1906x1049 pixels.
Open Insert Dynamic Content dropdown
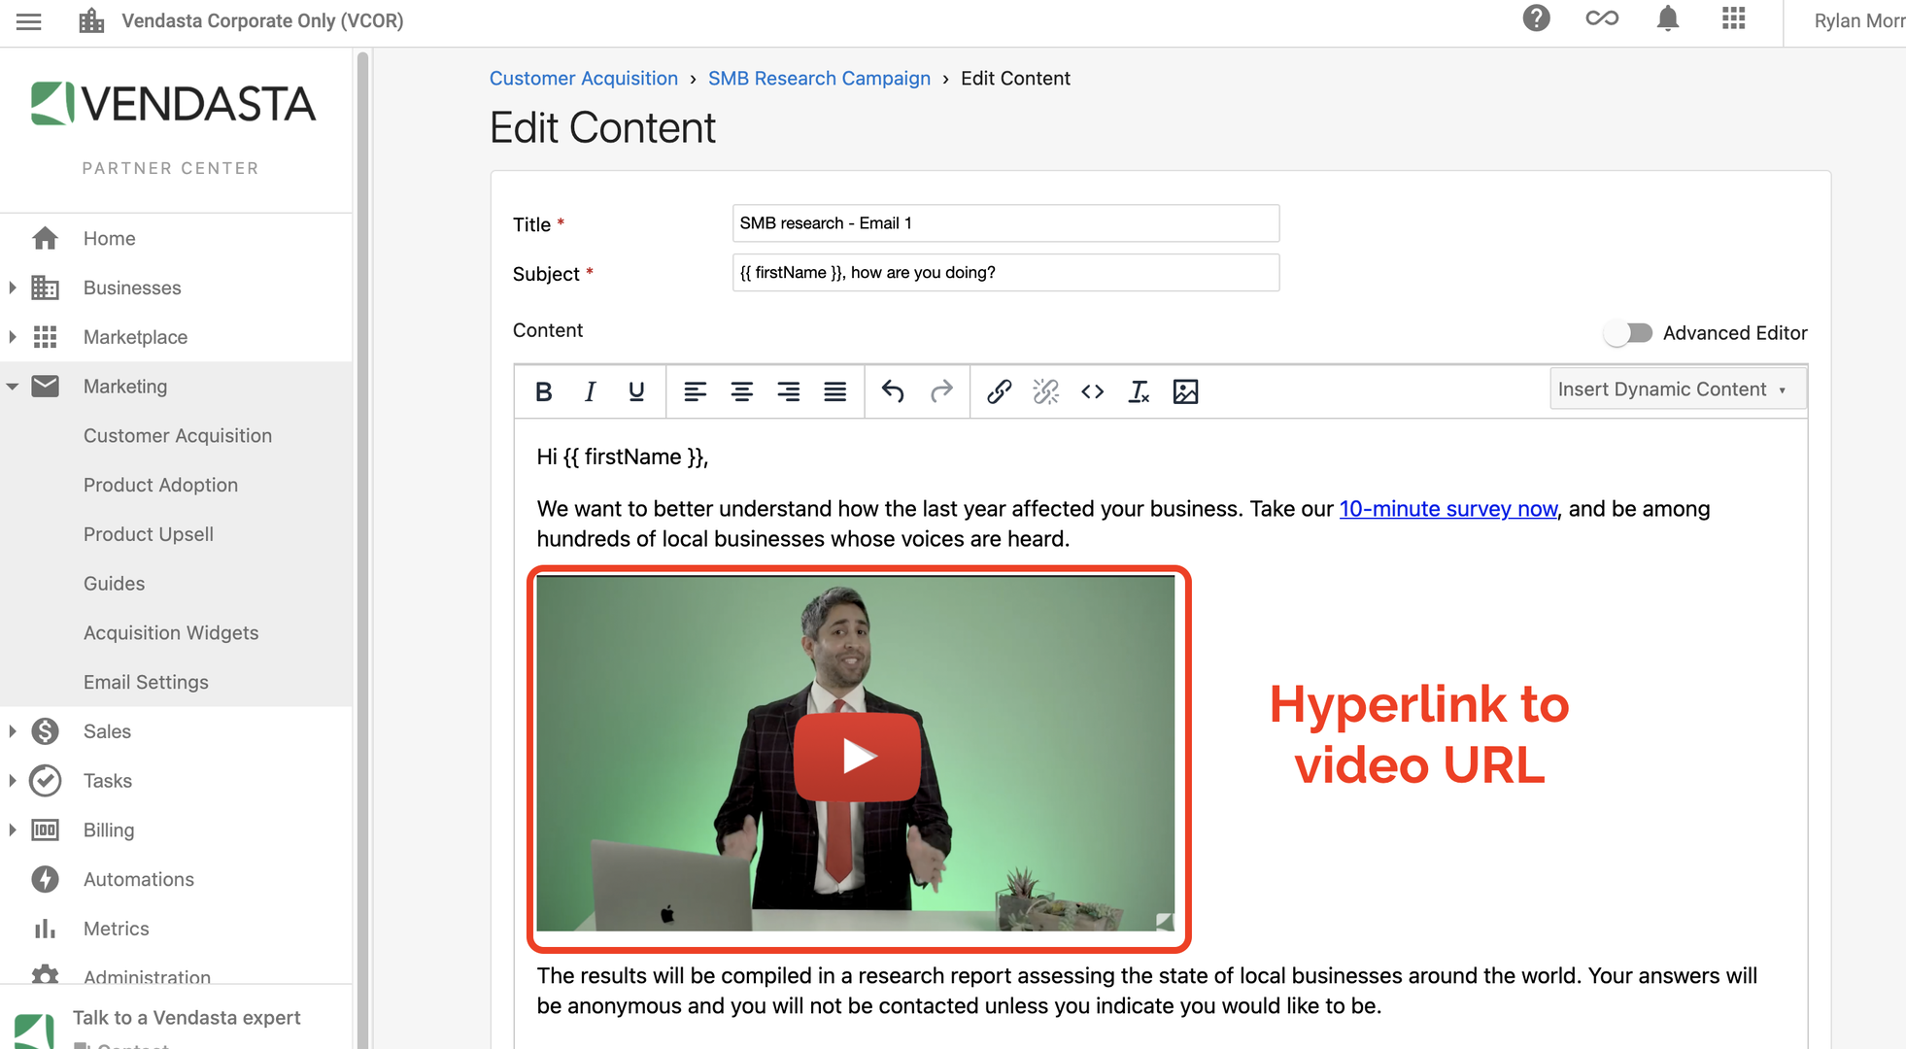[1678, 389]
